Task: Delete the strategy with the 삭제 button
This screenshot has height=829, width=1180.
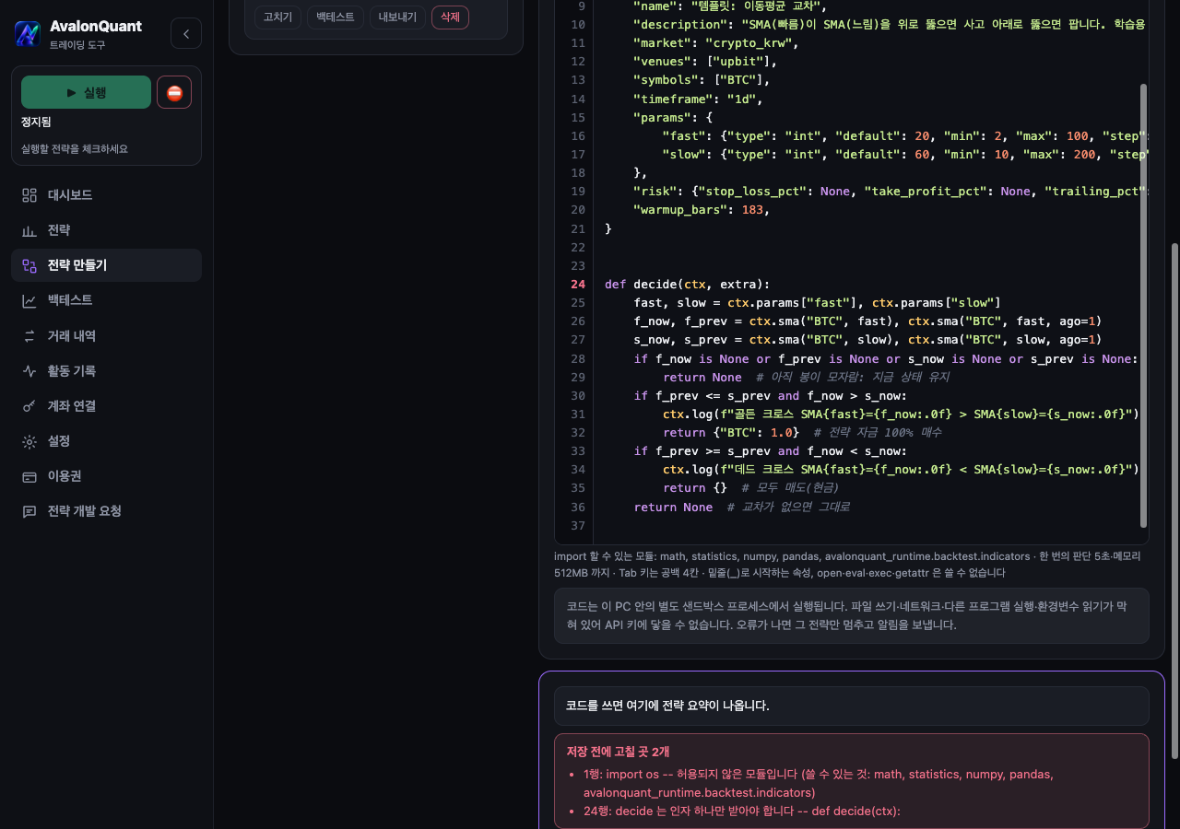Action: tap(450, 18)
